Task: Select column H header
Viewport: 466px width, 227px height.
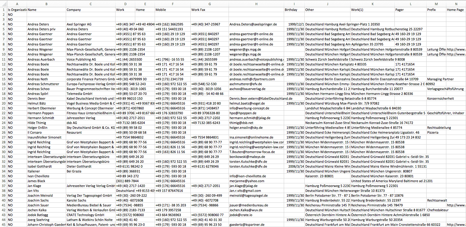Action: coord(256,4)
